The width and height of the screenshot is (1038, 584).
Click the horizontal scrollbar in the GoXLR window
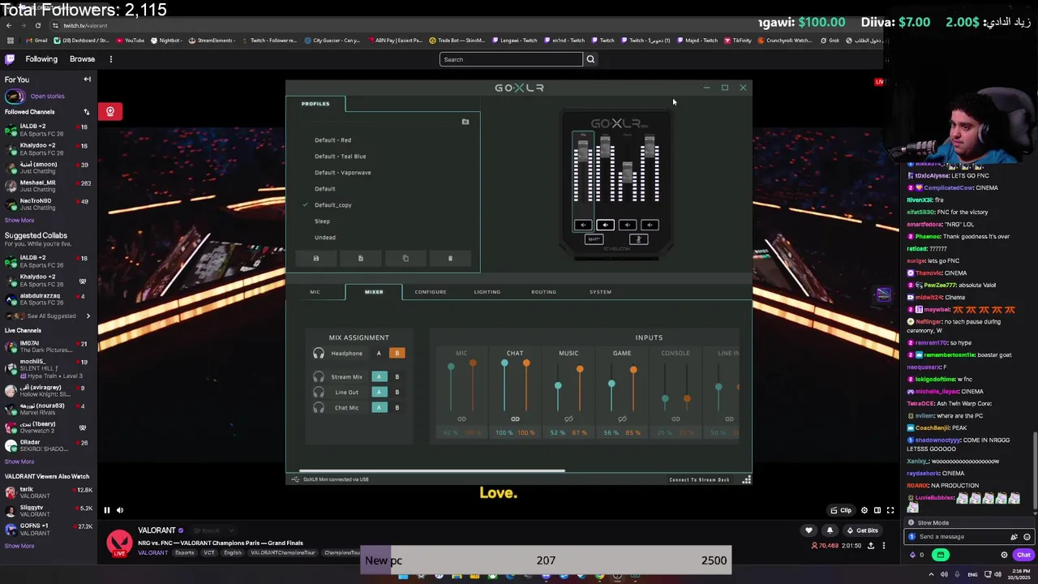(x=432, y=470)
